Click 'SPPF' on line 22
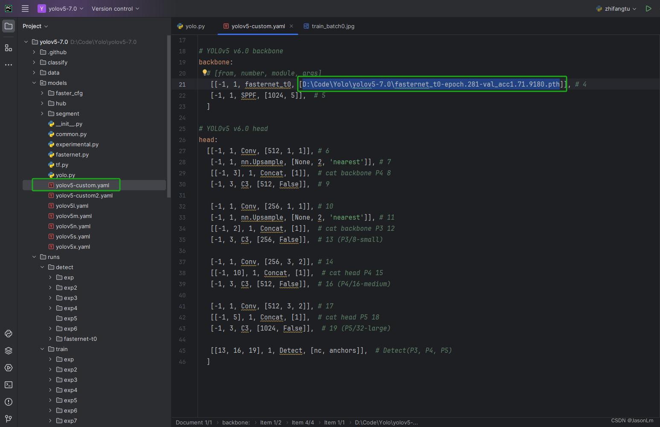The image size is (660, 427). click(x=249, y=96)
